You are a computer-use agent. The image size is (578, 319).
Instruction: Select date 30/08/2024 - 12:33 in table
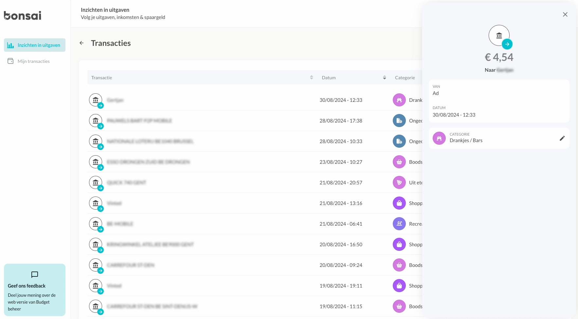click(x=341, y=100)
